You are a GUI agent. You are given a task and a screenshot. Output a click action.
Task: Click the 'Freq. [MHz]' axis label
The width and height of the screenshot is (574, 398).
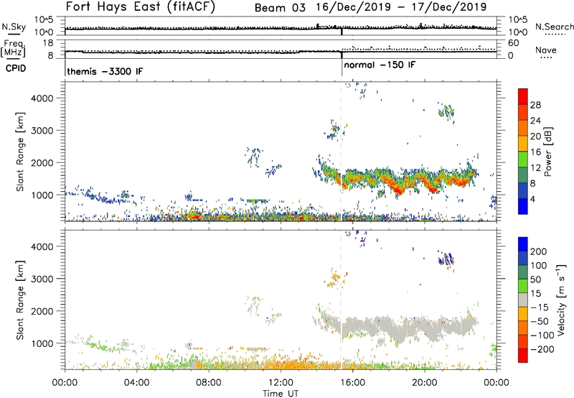pos(13,48)
